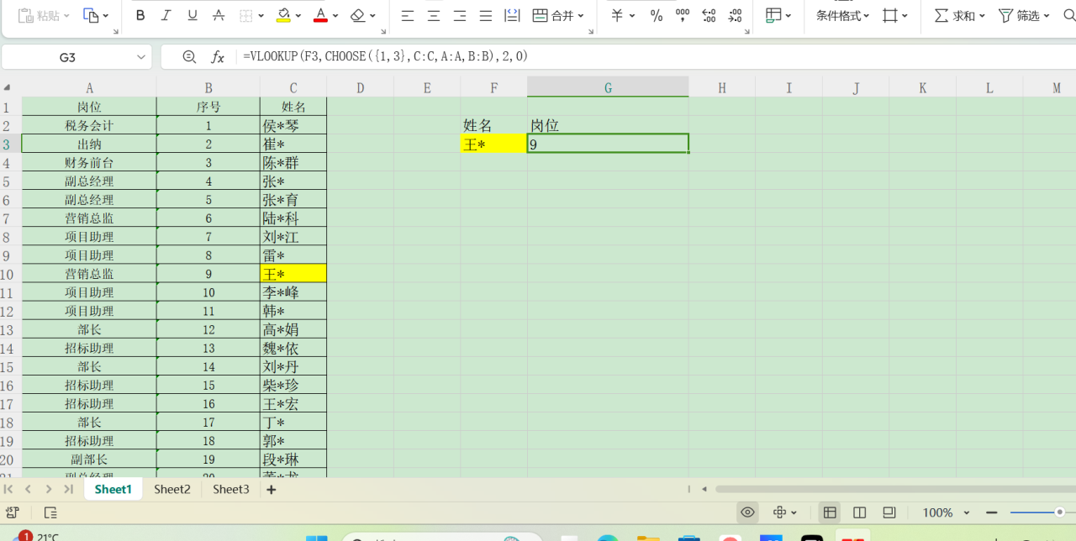Open the border style dropdown arrow
Screen dimensions: 1076x541
261,16
